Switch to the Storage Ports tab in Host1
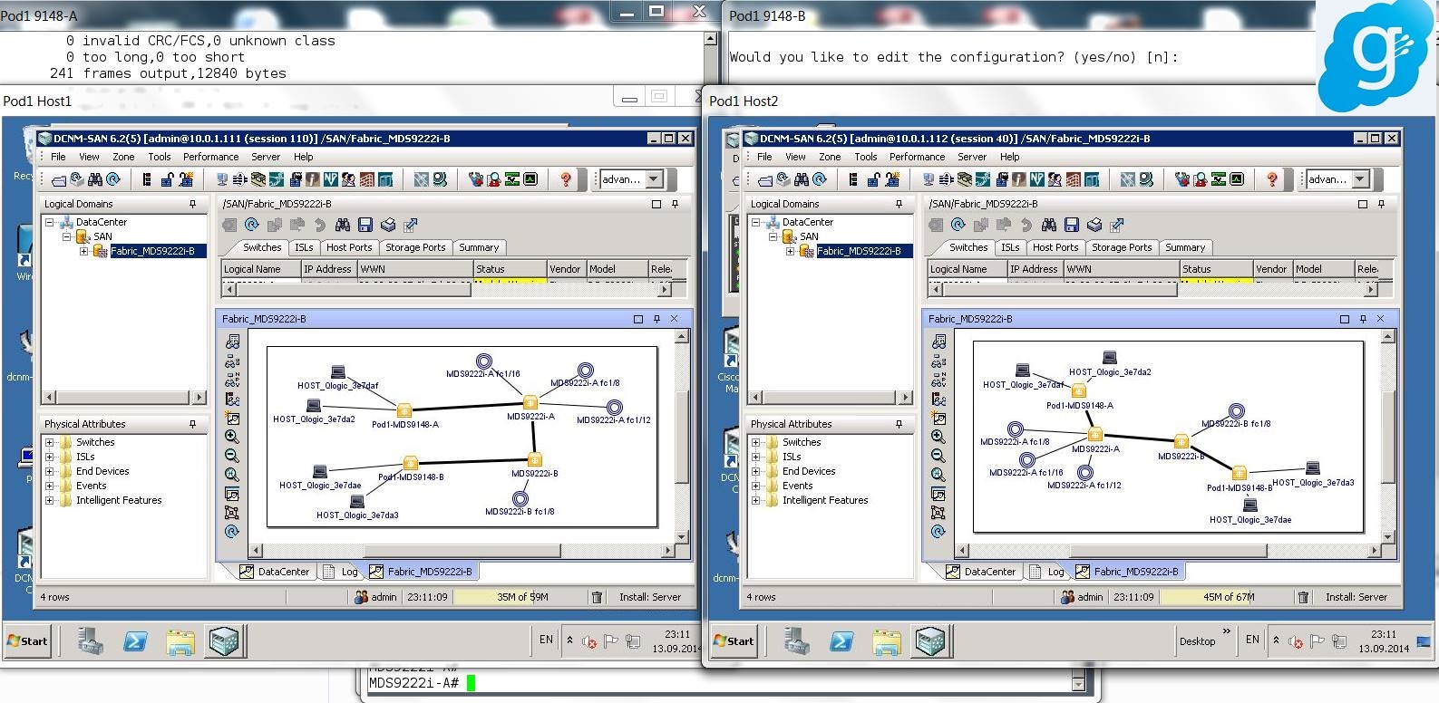The image size is (1439, 703). click(415, 247)
